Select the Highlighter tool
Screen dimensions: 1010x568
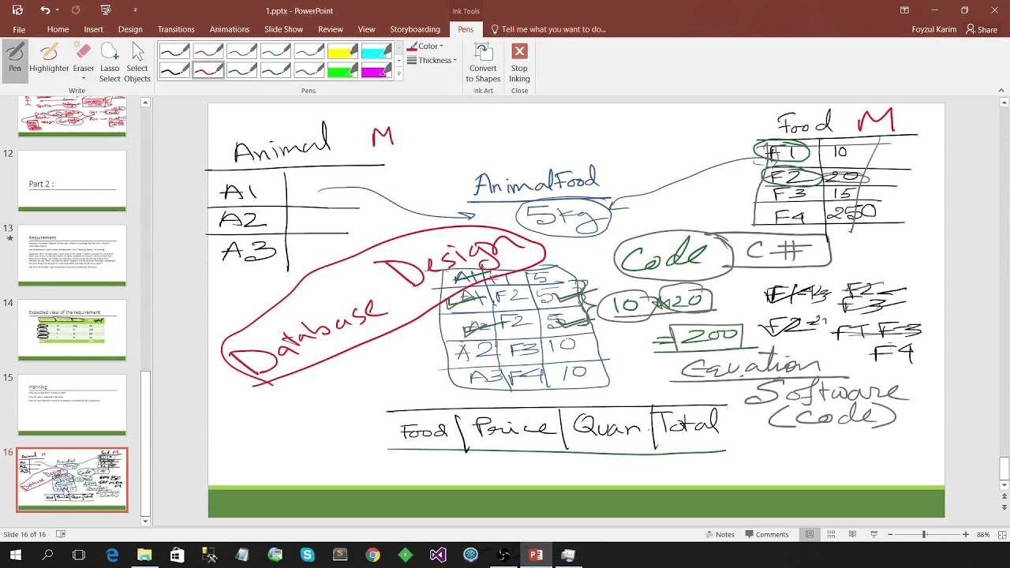click(49, 60)
